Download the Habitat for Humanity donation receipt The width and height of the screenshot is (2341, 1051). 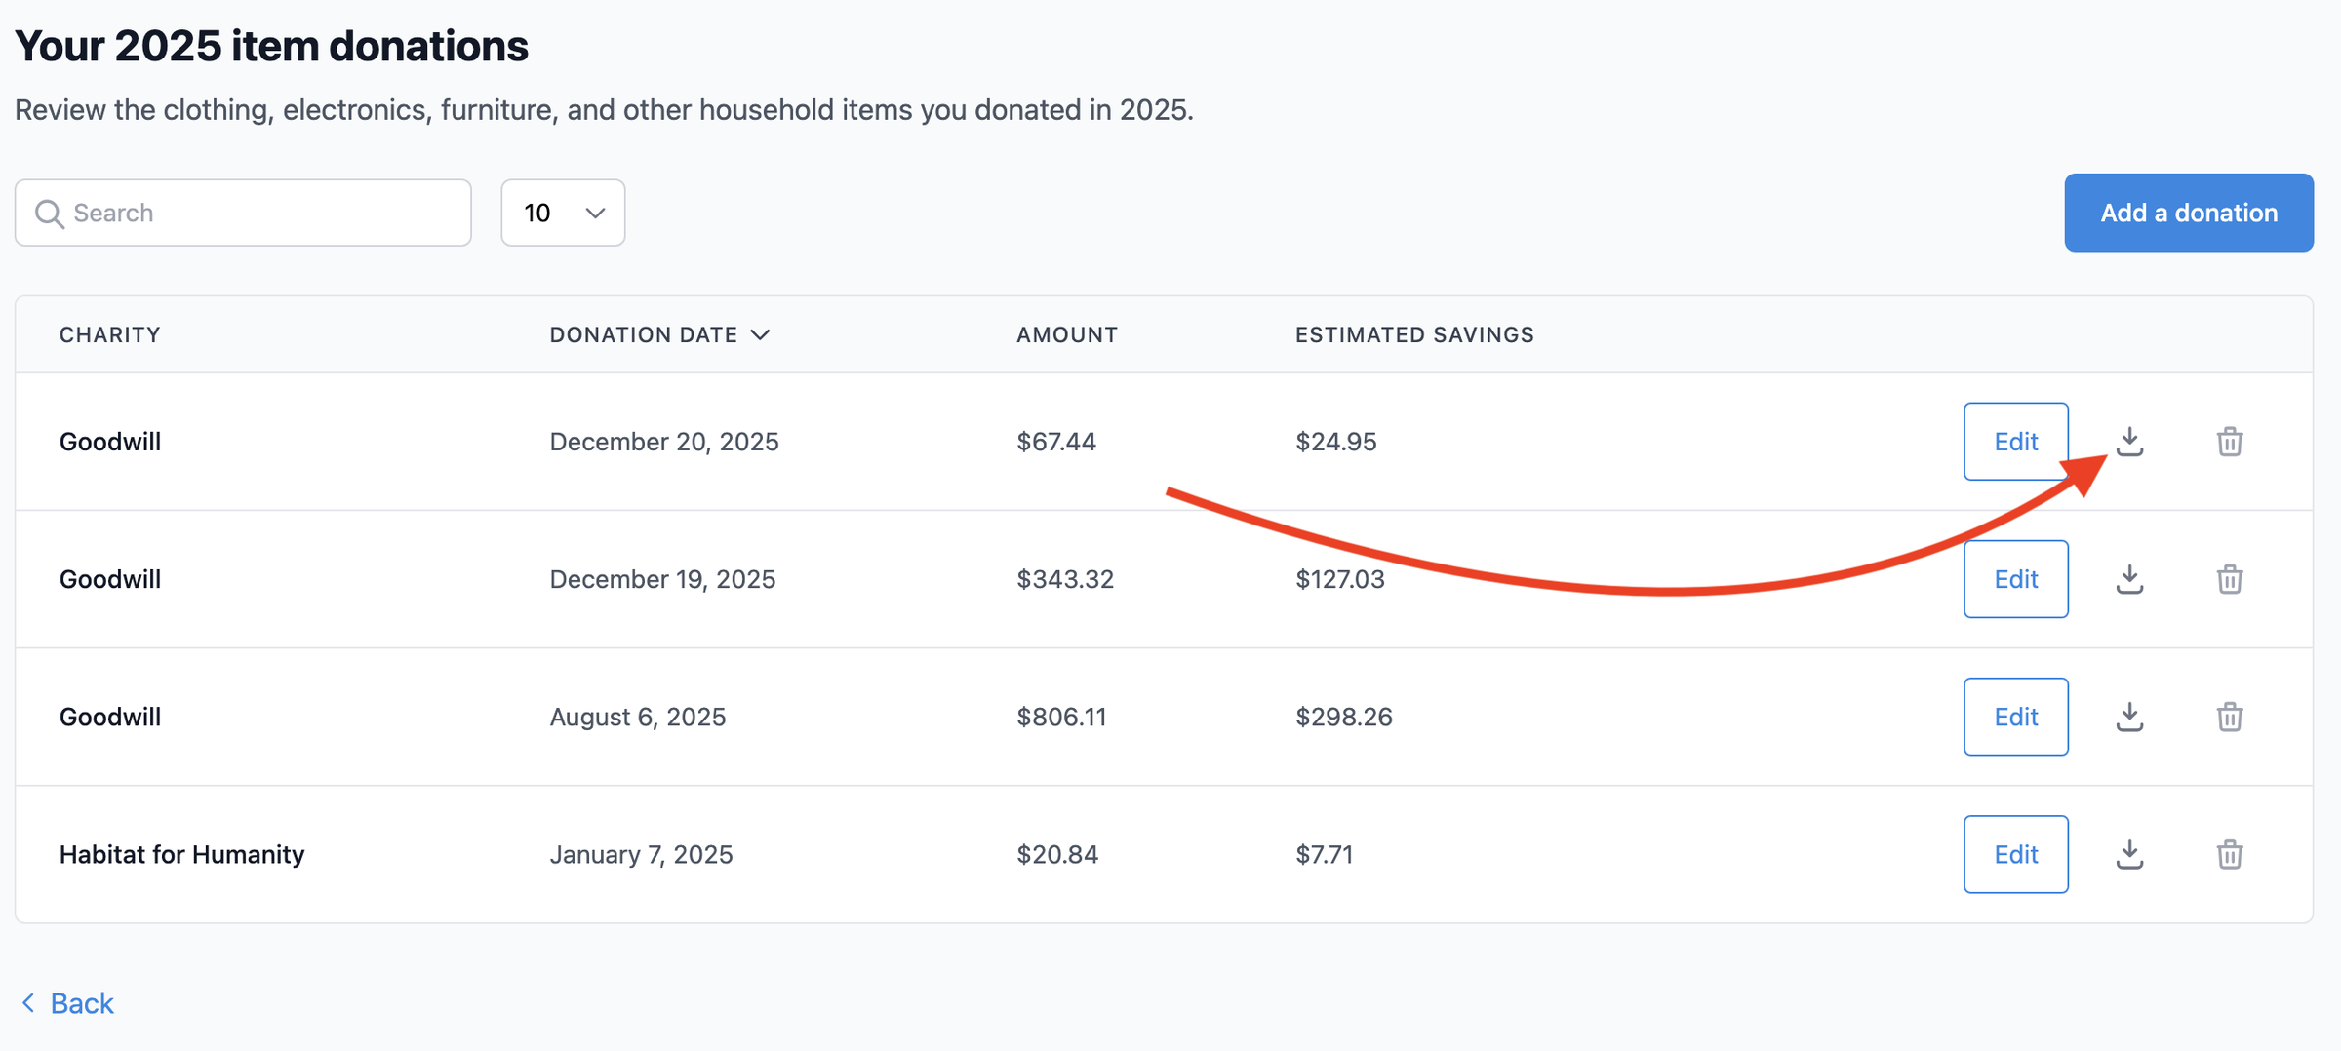tap(2130, 854)
